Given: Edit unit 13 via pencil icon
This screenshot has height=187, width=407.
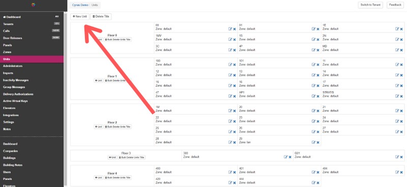Looking at the screenshot, I should pos(313,75).
